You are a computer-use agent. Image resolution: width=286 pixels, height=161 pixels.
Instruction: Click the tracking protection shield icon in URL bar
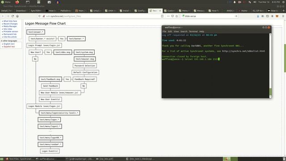[39, 16]
